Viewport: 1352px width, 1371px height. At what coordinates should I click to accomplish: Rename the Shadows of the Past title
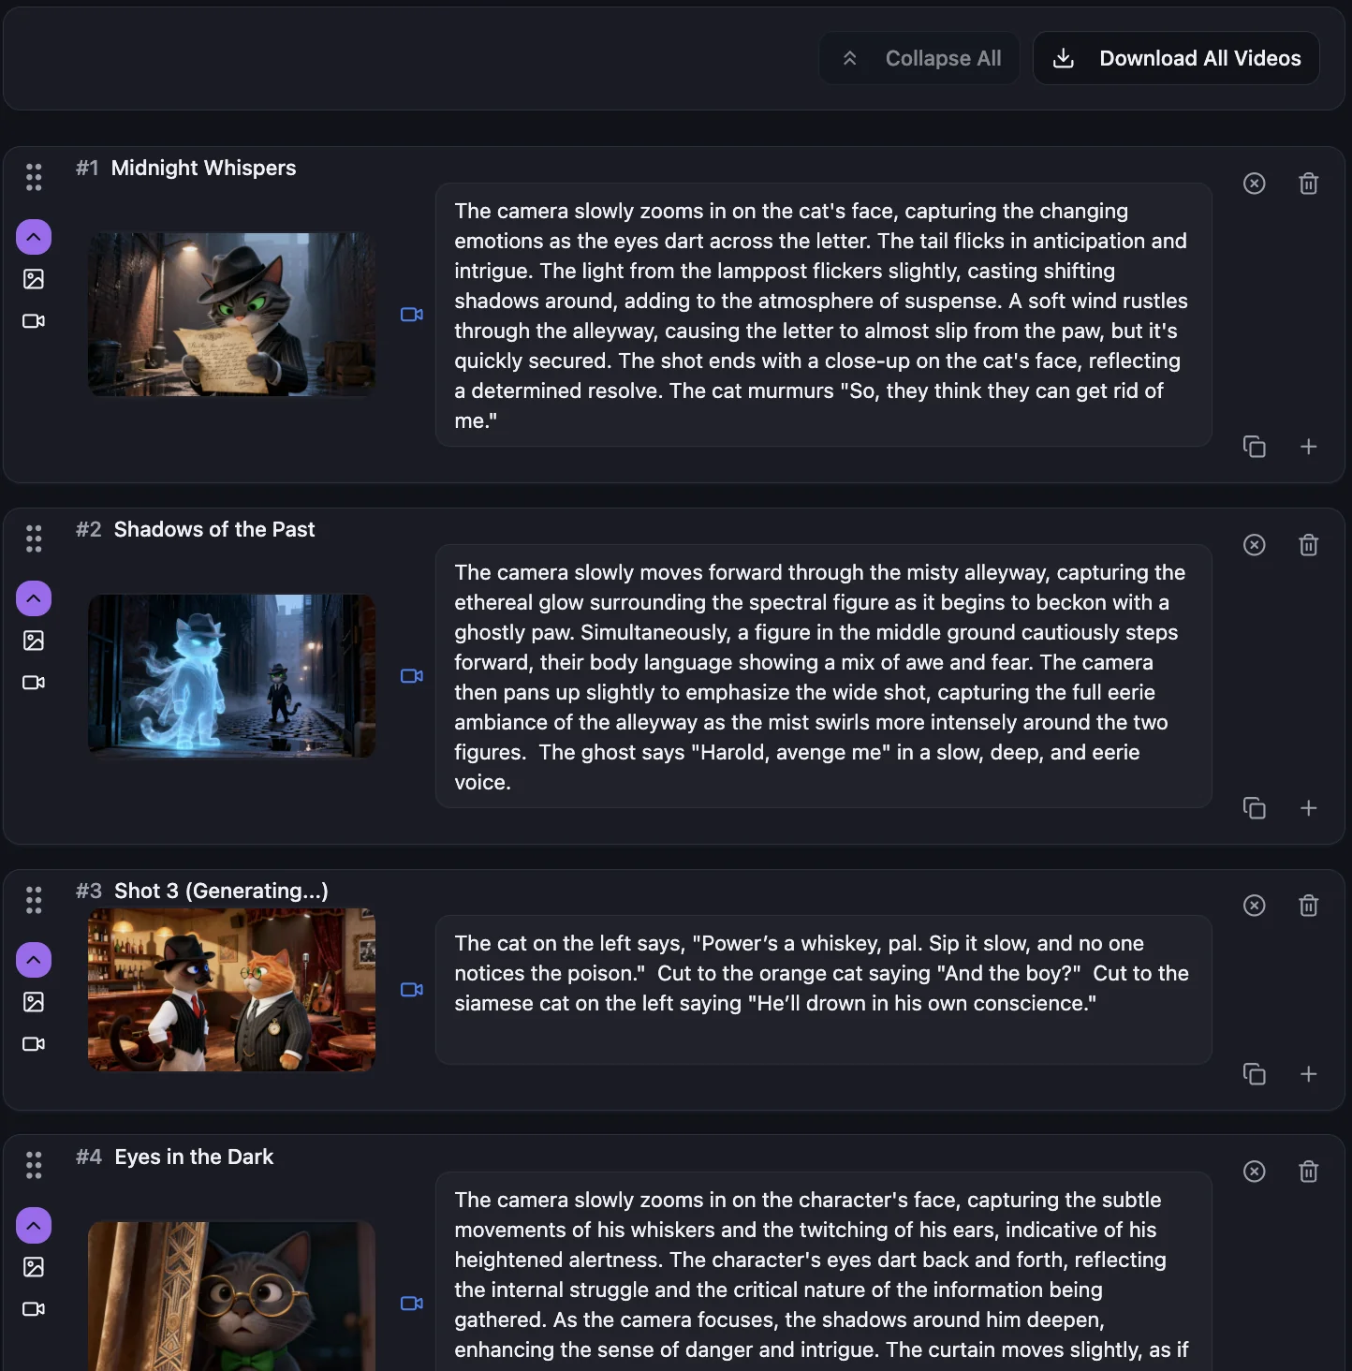(x=214, y=530)
